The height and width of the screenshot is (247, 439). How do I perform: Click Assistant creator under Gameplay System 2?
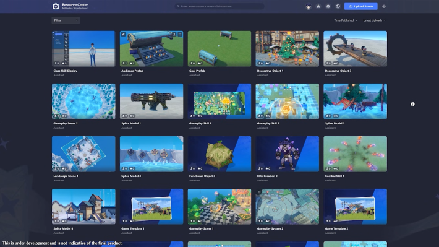[x=262, y=233]
